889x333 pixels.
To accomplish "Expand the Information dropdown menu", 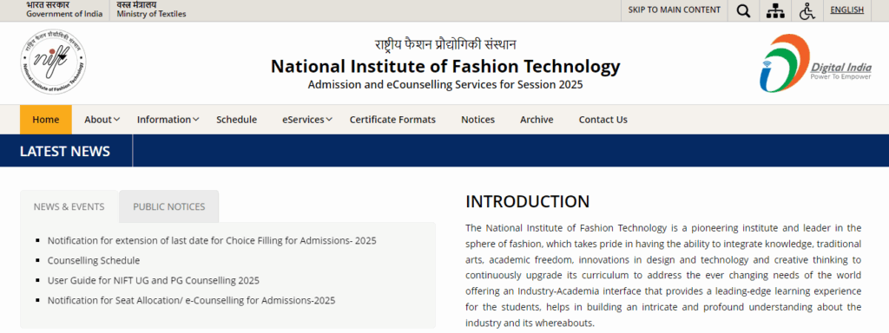I will pyautogui.click(x=168, y=120).
